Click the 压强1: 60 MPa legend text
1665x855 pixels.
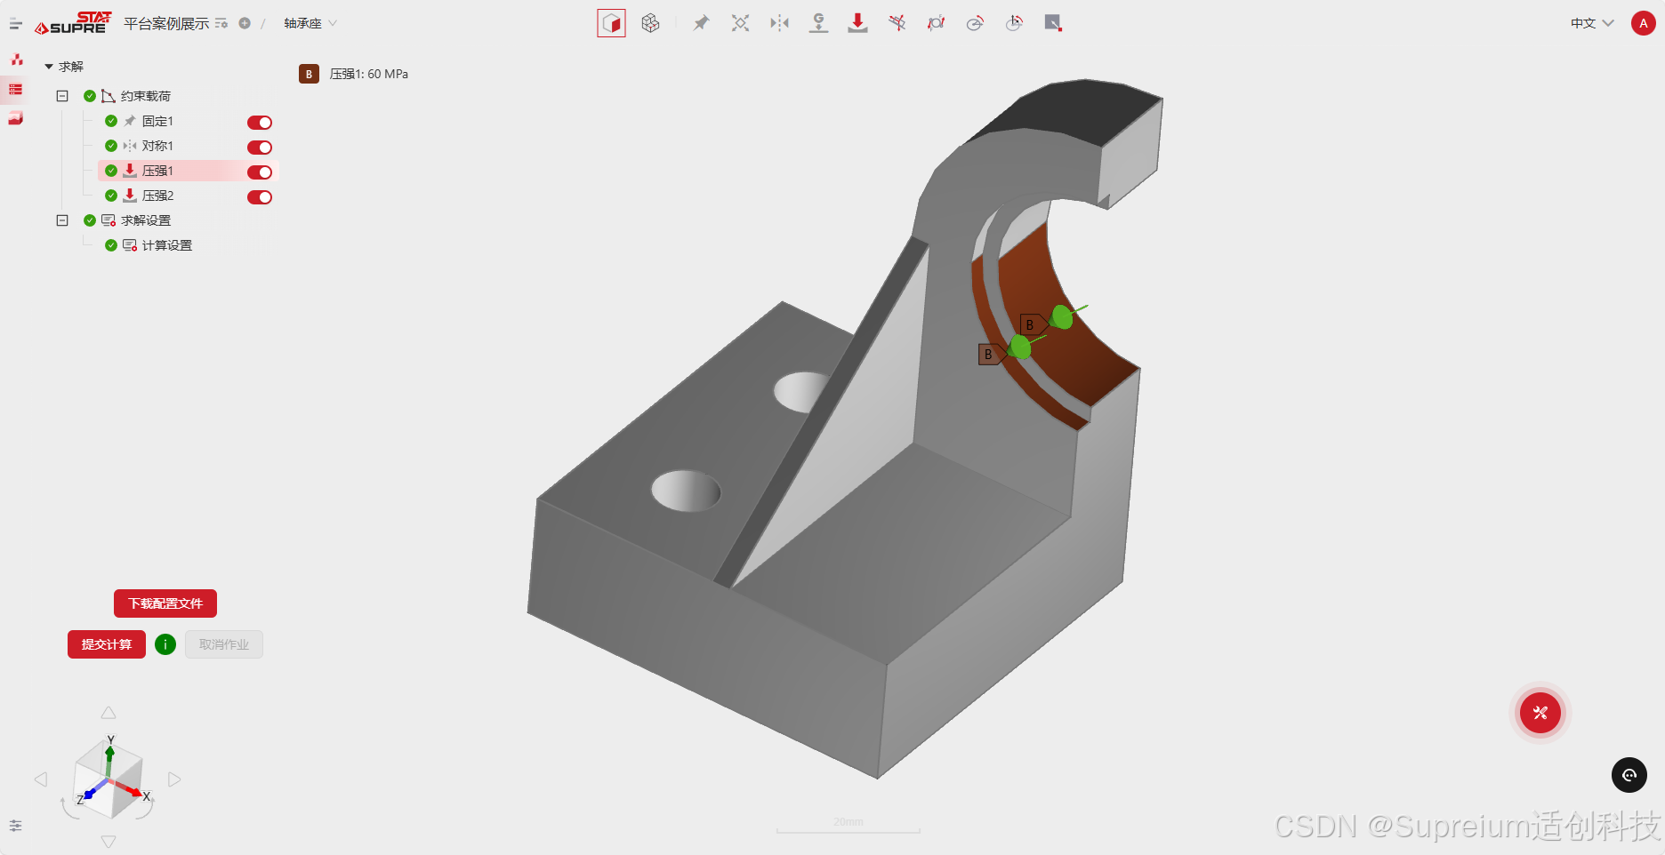click(x=369, y=74)
